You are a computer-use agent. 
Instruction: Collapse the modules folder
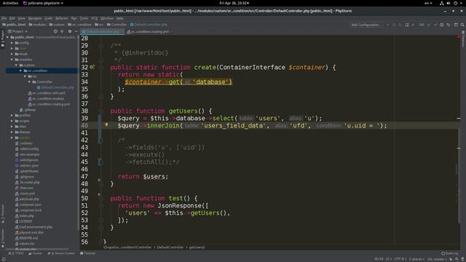12,60
